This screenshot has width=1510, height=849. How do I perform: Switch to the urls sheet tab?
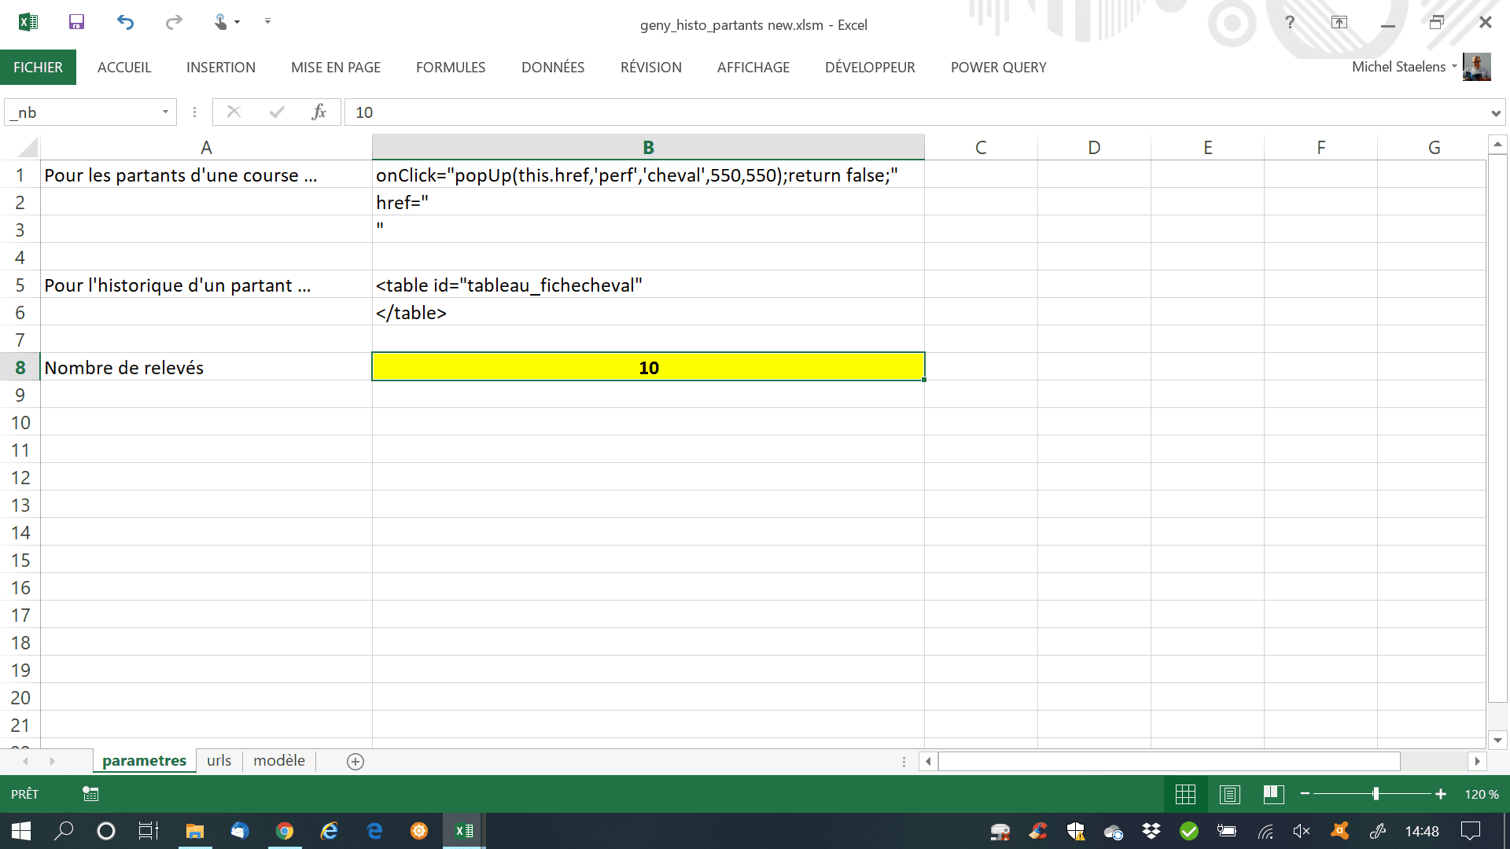click(219, 761)
